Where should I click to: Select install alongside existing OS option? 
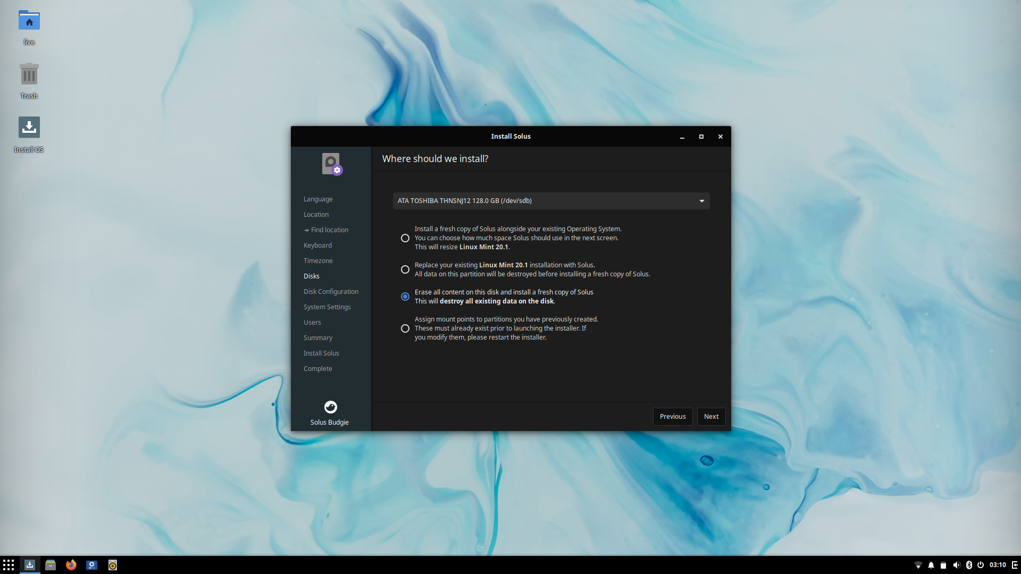tap(405, 238)
